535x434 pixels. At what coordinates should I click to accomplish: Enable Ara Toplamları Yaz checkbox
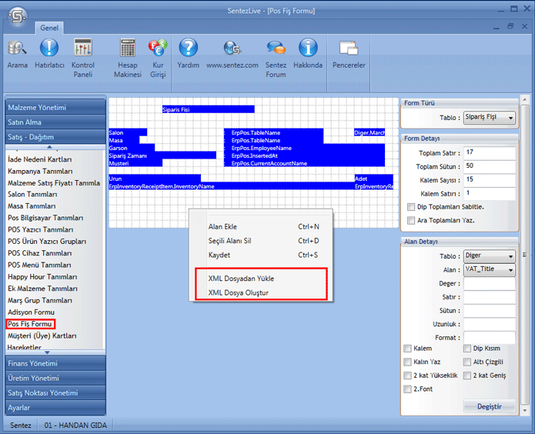point(411,220)
